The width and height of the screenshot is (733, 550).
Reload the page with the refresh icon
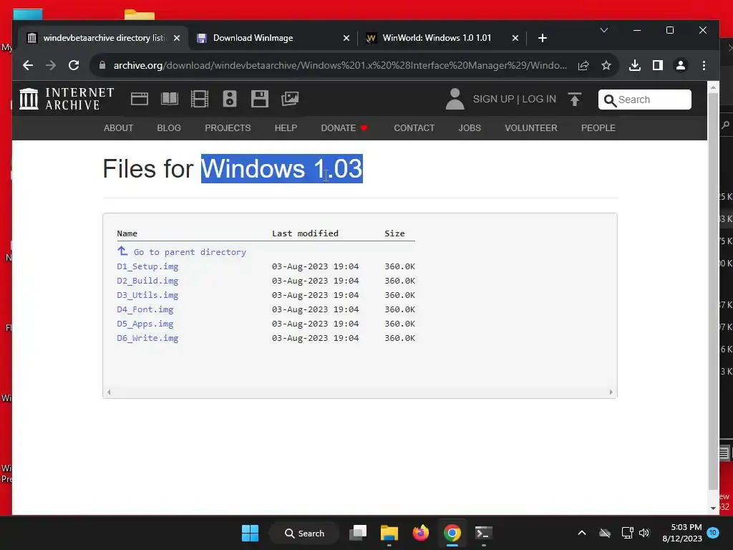[x=74, y=65]
